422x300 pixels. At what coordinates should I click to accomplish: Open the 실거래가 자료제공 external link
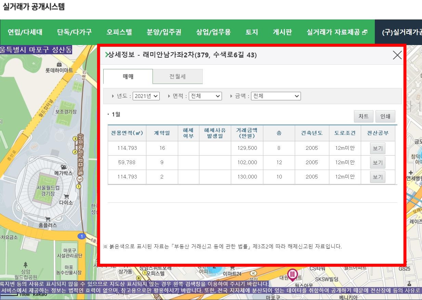tap(337, 32)
